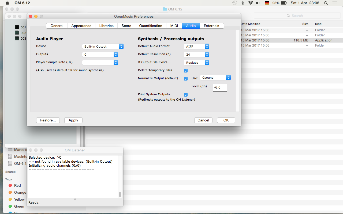Image resolution: width=343 pixels, height=214 pixels.
Task: Open Default Resolution 24 dropdown
Action: pyautogui.click(x=196, y=55)
